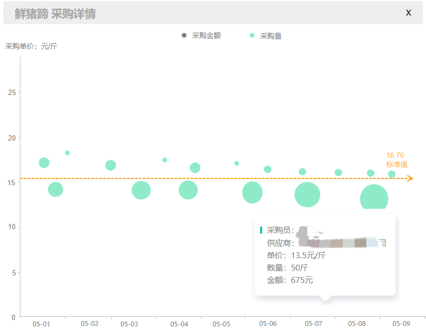Click the 16.76 标准值 label
The width and height of the screenshot is (426, 335).
[396, 160]
